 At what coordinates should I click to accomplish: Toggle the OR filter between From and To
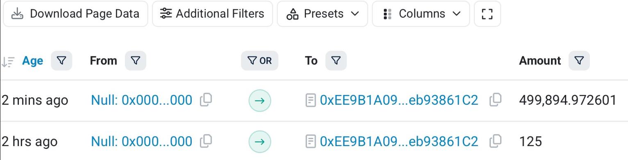260,61
